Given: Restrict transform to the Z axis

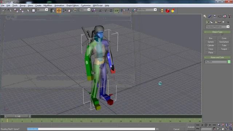Looking at the screenshot, I should [x=111, y=11].
